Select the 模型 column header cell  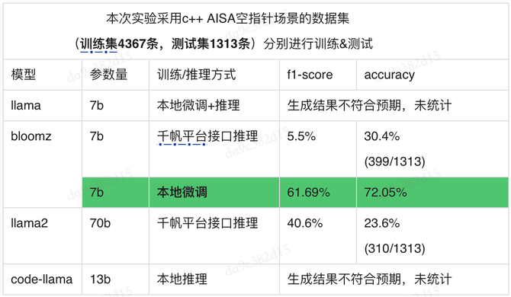pyautogui.click(x=43, y=75)
